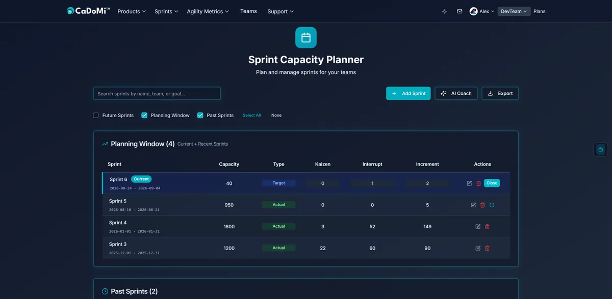This screenshot has width=612, height=299.
Task: Click the CaDoMi logo
Action: click(88, 11)
